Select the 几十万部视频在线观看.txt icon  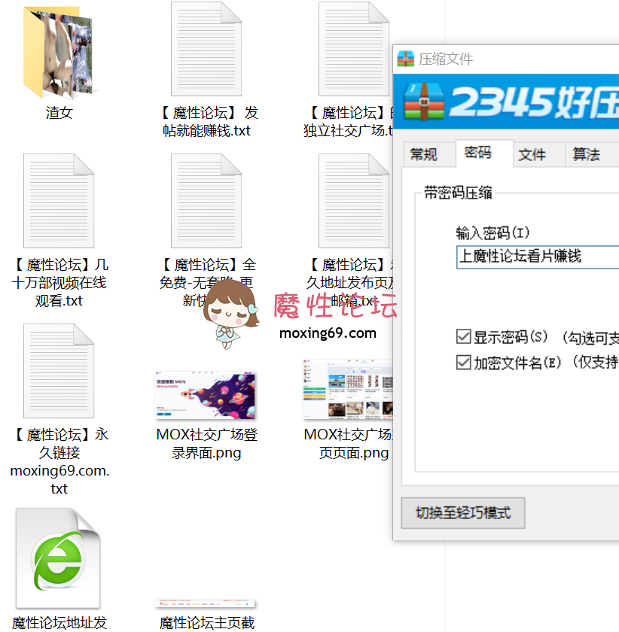tap(59, 199)
